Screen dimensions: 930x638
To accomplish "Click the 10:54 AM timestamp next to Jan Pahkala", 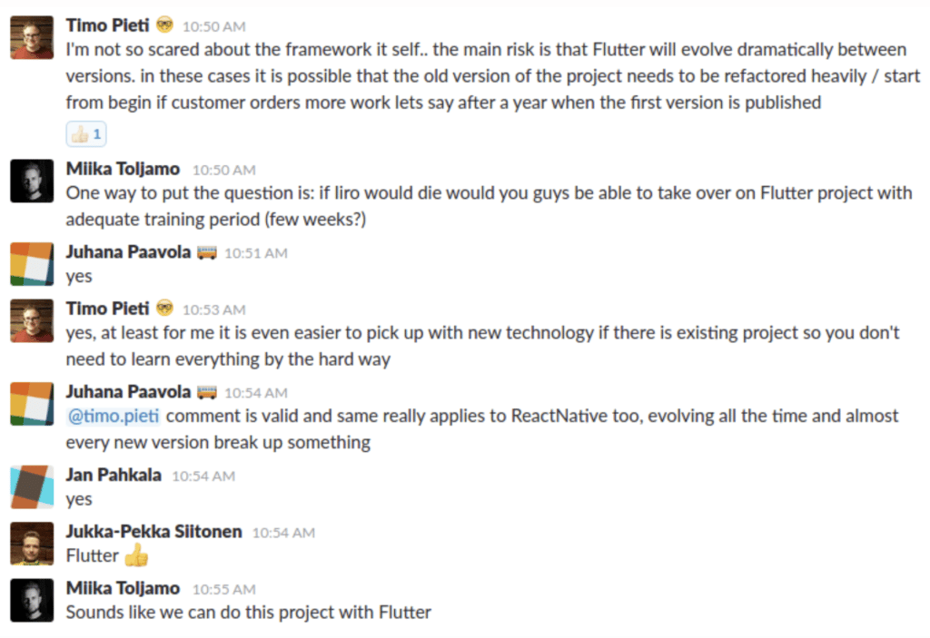I will click(x=203, y=476).
